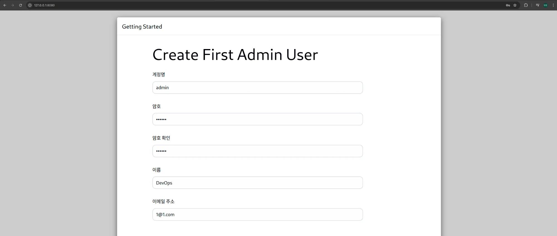Viewport: 557px width, 236px height.
Task: Open the saved passwords key icon
Action: [508, 5]
